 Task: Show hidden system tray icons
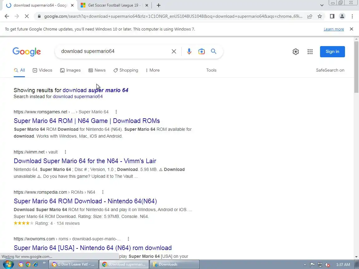tap(305, 265)
